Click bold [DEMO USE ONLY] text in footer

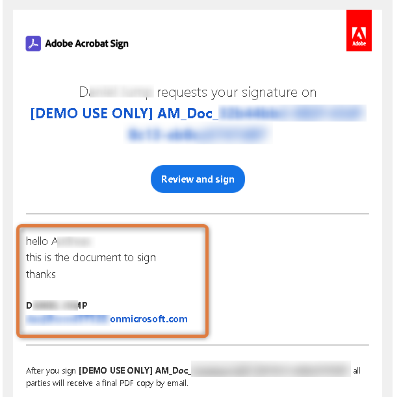pos(133,371)
